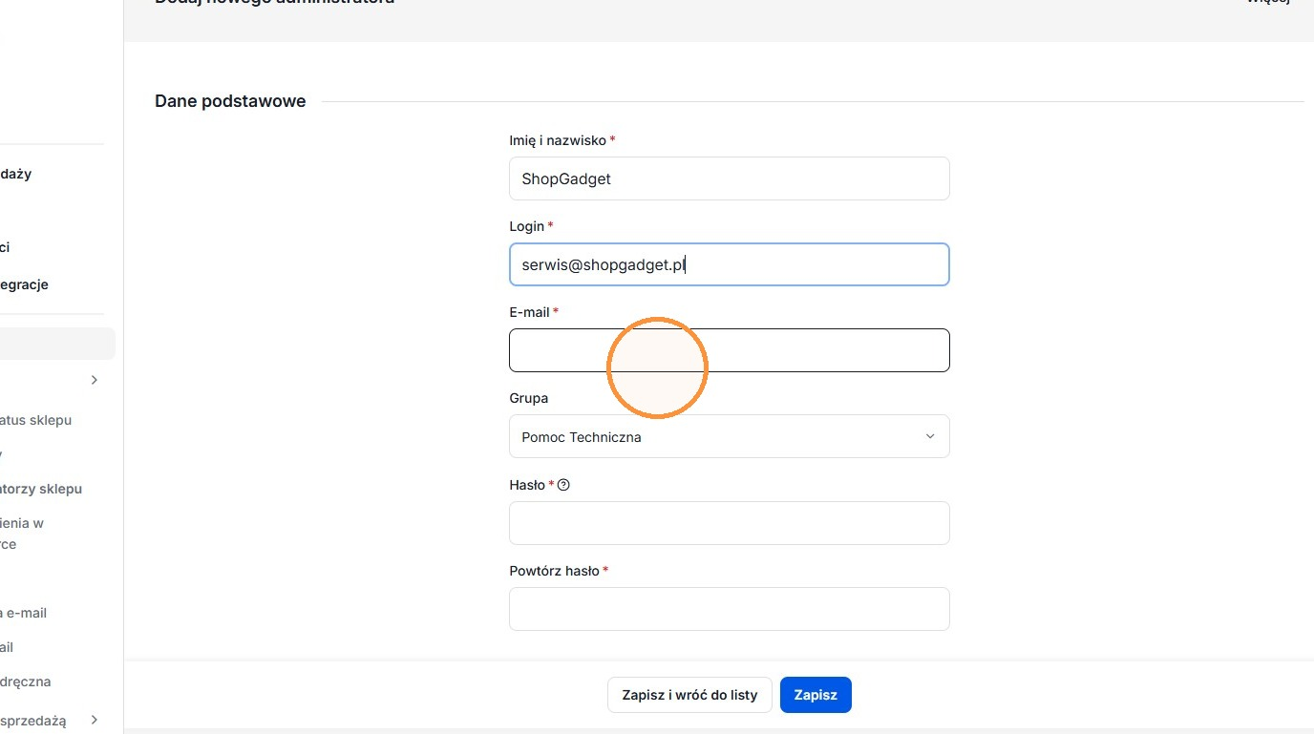Expand the sidebar arrow above 'atus sklepu'

[x=94, y=380]
